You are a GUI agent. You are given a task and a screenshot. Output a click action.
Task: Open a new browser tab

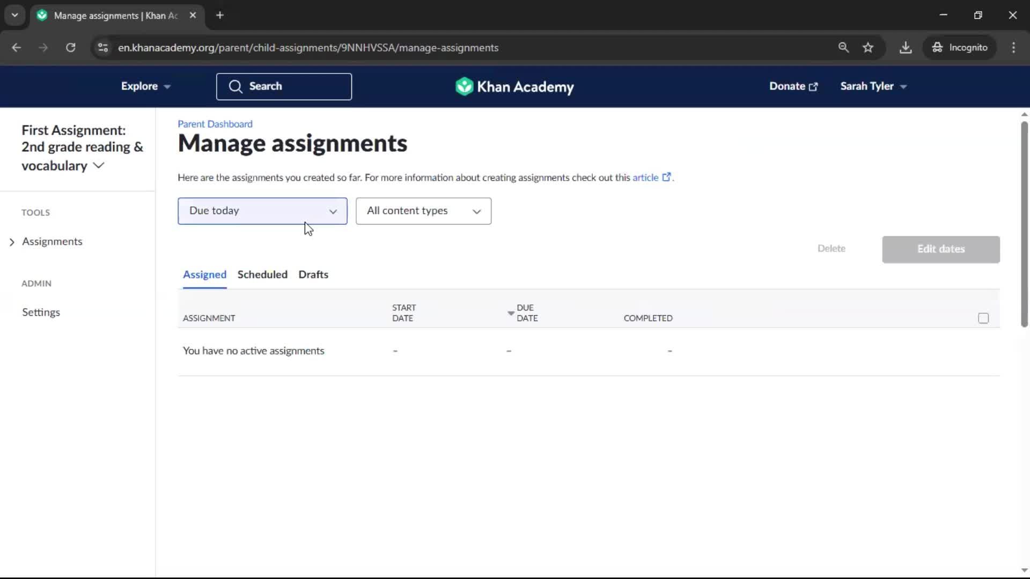[220, 15]
